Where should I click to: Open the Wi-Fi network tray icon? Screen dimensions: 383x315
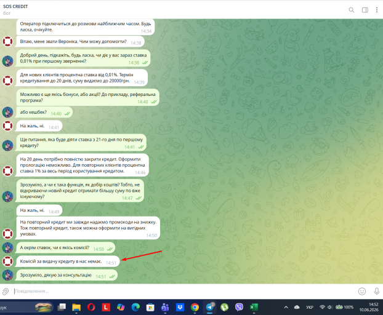(x=322, y=307)
